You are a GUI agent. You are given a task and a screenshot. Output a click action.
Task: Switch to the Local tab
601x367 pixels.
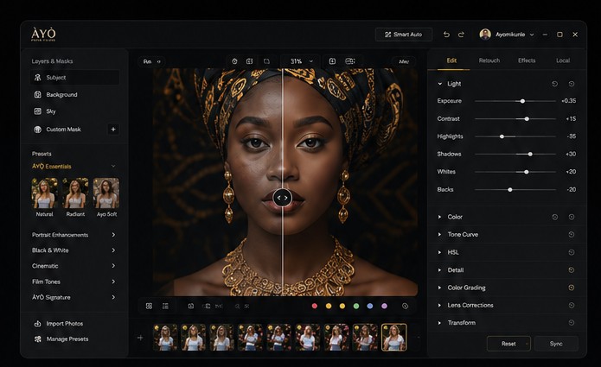tap(563, 60)
